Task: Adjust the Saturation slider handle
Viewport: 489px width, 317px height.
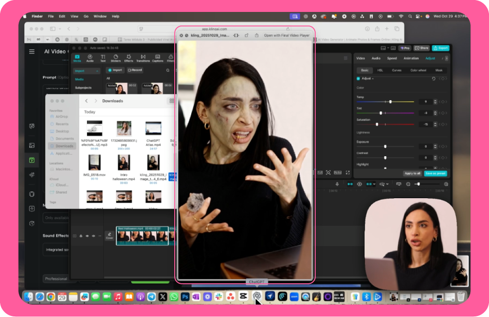Action: click(377, 124)
